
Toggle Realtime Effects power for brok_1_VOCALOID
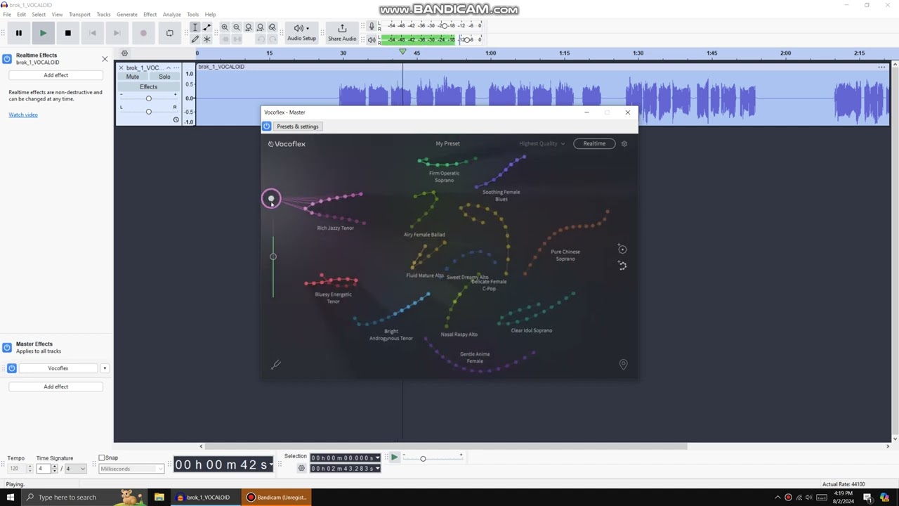(7, 59)
